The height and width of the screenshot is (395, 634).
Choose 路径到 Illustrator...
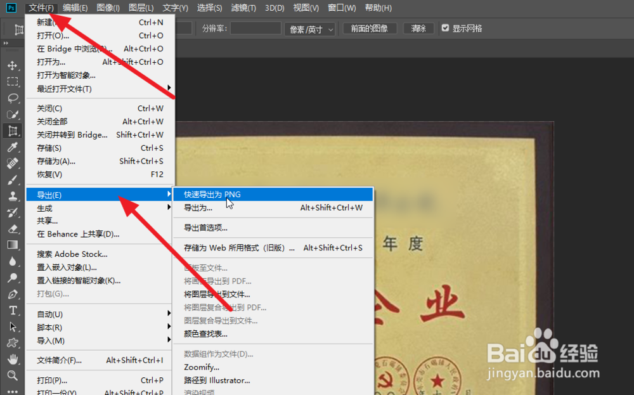(x=273, y=380)
